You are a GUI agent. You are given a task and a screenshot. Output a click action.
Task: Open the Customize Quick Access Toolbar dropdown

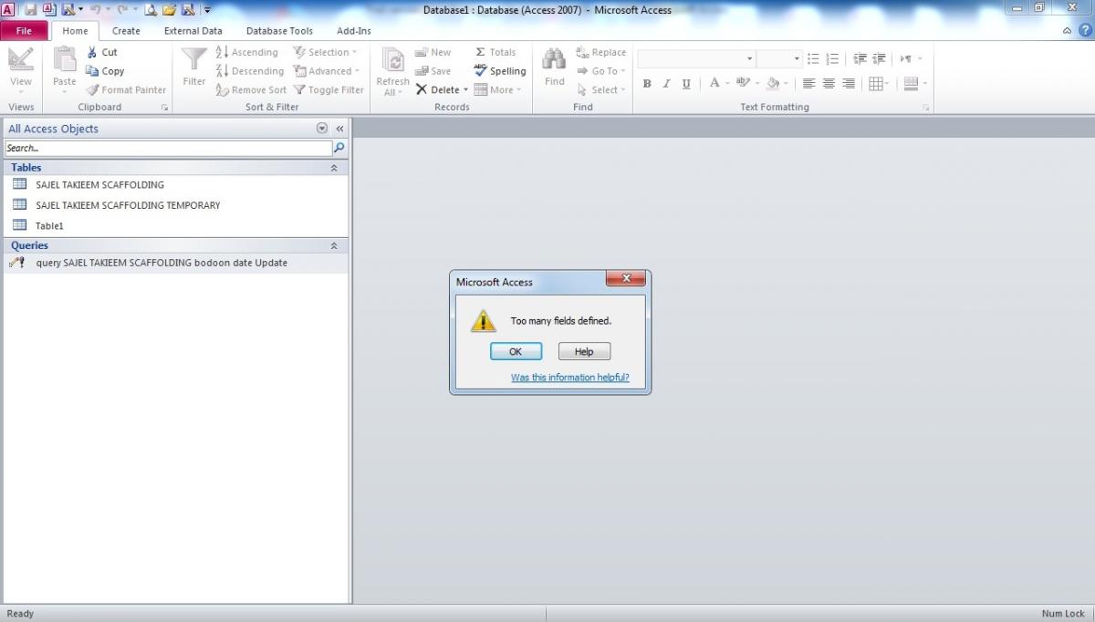point(207,10)
